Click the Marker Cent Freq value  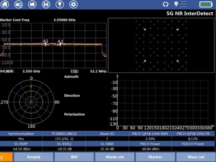pos(64,20)
